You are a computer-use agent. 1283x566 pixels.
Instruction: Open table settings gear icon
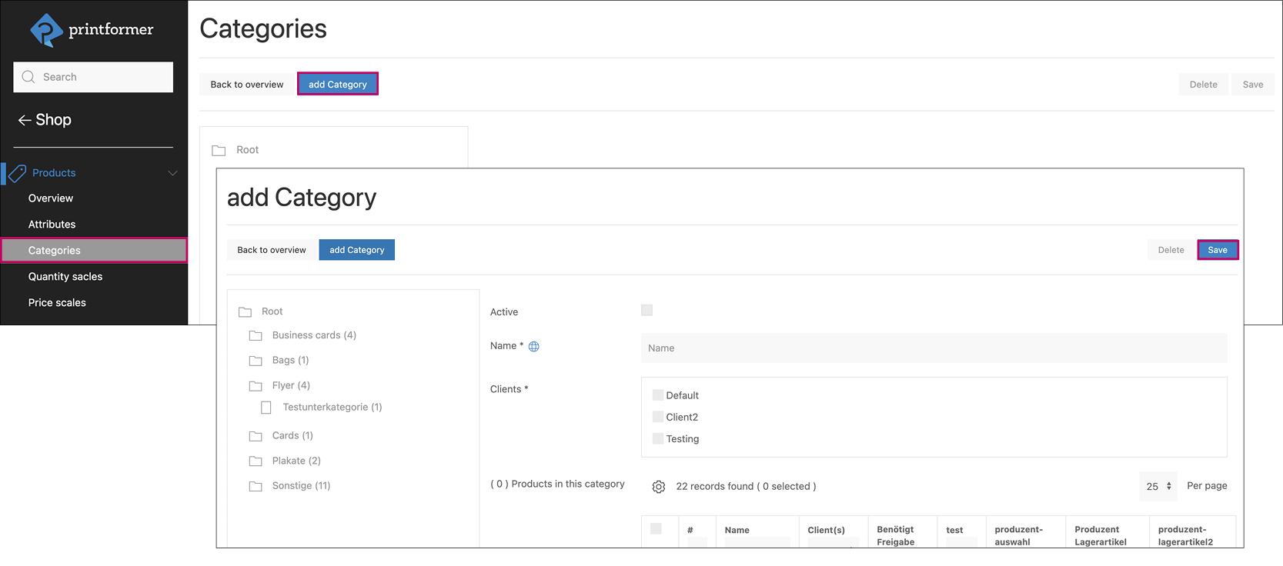[x=659, y=487]
